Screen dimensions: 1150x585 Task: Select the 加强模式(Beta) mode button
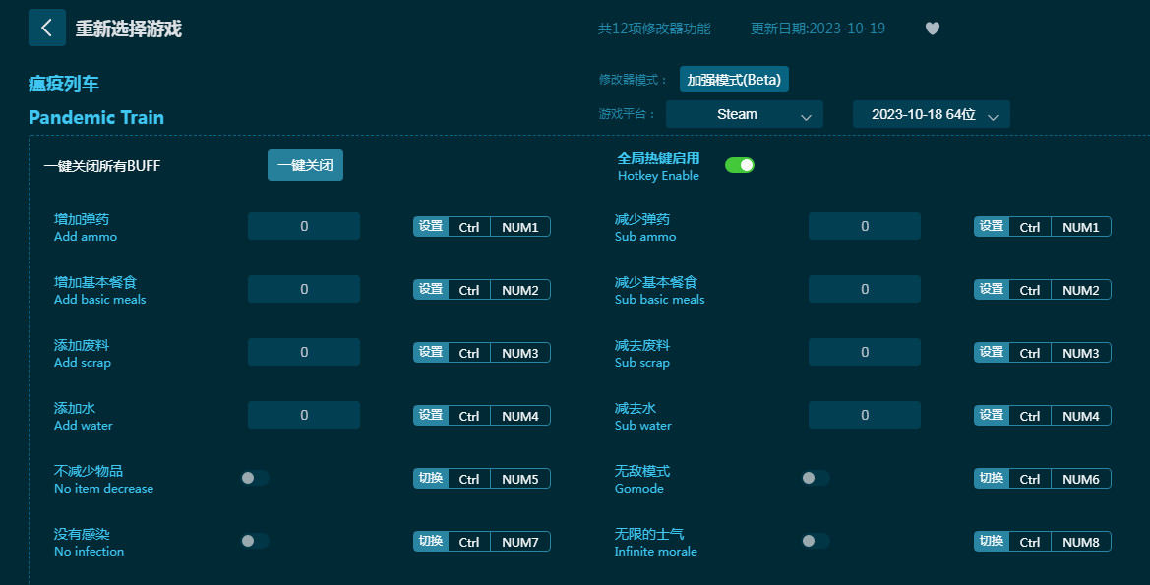pyautogui.click(x=734, y=80)
